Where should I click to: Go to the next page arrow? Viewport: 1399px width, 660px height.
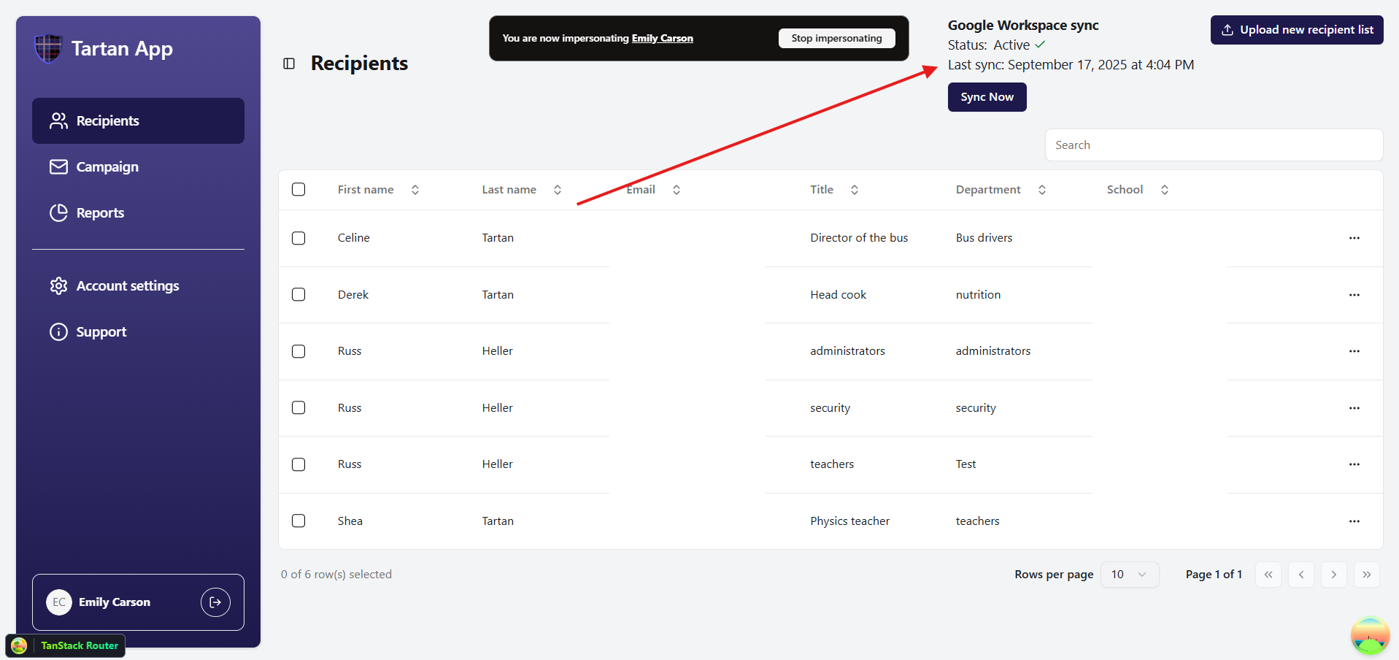click(x=1333, y=575)
